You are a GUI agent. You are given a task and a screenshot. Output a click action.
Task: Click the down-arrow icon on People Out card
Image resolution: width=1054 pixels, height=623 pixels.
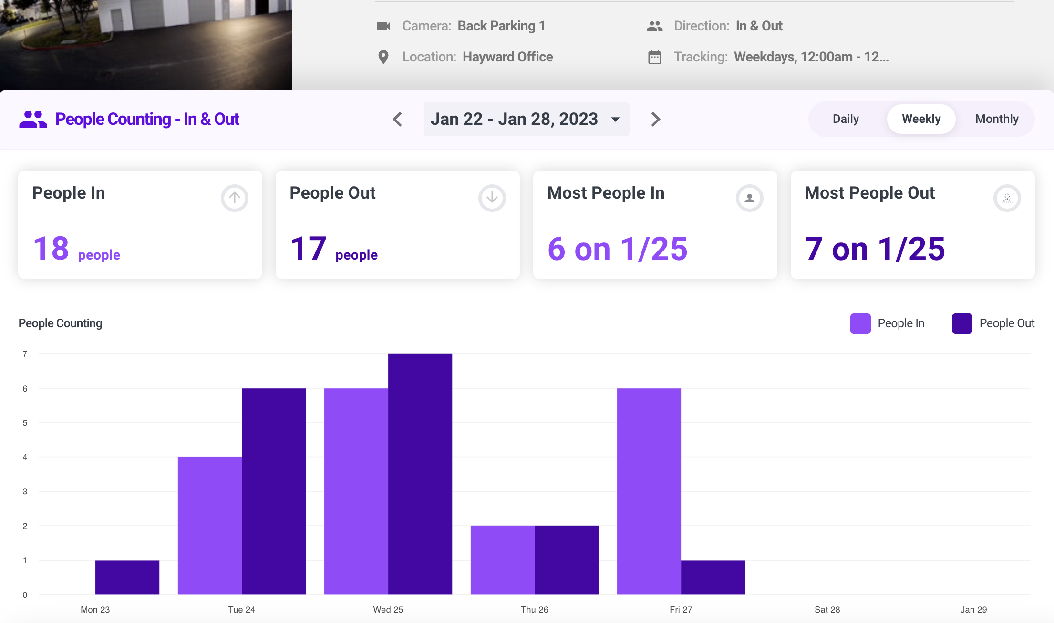[x=492, y=198]
